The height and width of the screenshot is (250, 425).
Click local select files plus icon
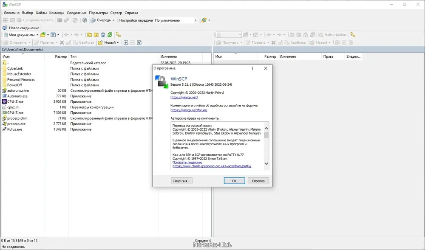pos(126,42)
